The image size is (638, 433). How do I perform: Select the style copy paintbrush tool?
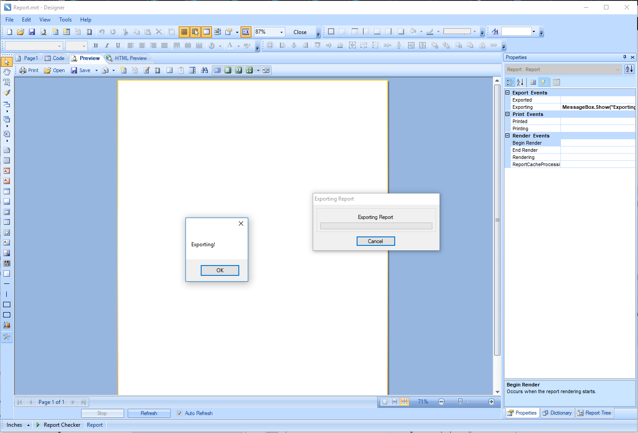[x=7, y=93]
